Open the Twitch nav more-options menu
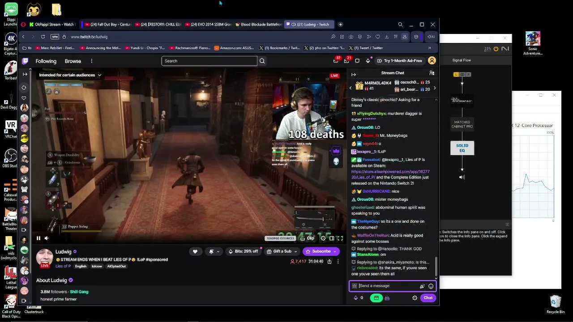 coord(91,61)
